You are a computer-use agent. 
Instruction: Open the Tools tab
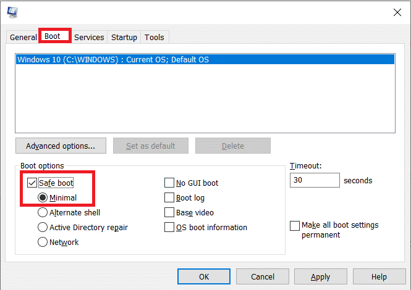coord(155,37)
